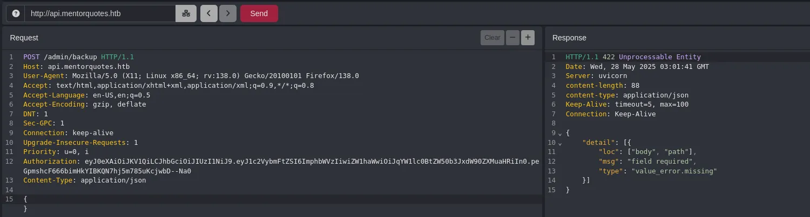Place cursor on the request body opening brace

[25, 199]
